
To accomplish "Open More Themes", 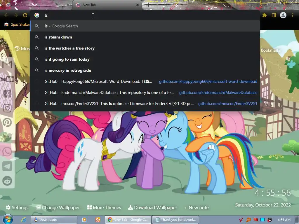I will coord(104,207).
